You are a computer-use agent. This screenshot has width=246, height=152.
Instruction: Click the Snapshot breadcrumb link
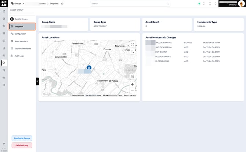point(54,4)
